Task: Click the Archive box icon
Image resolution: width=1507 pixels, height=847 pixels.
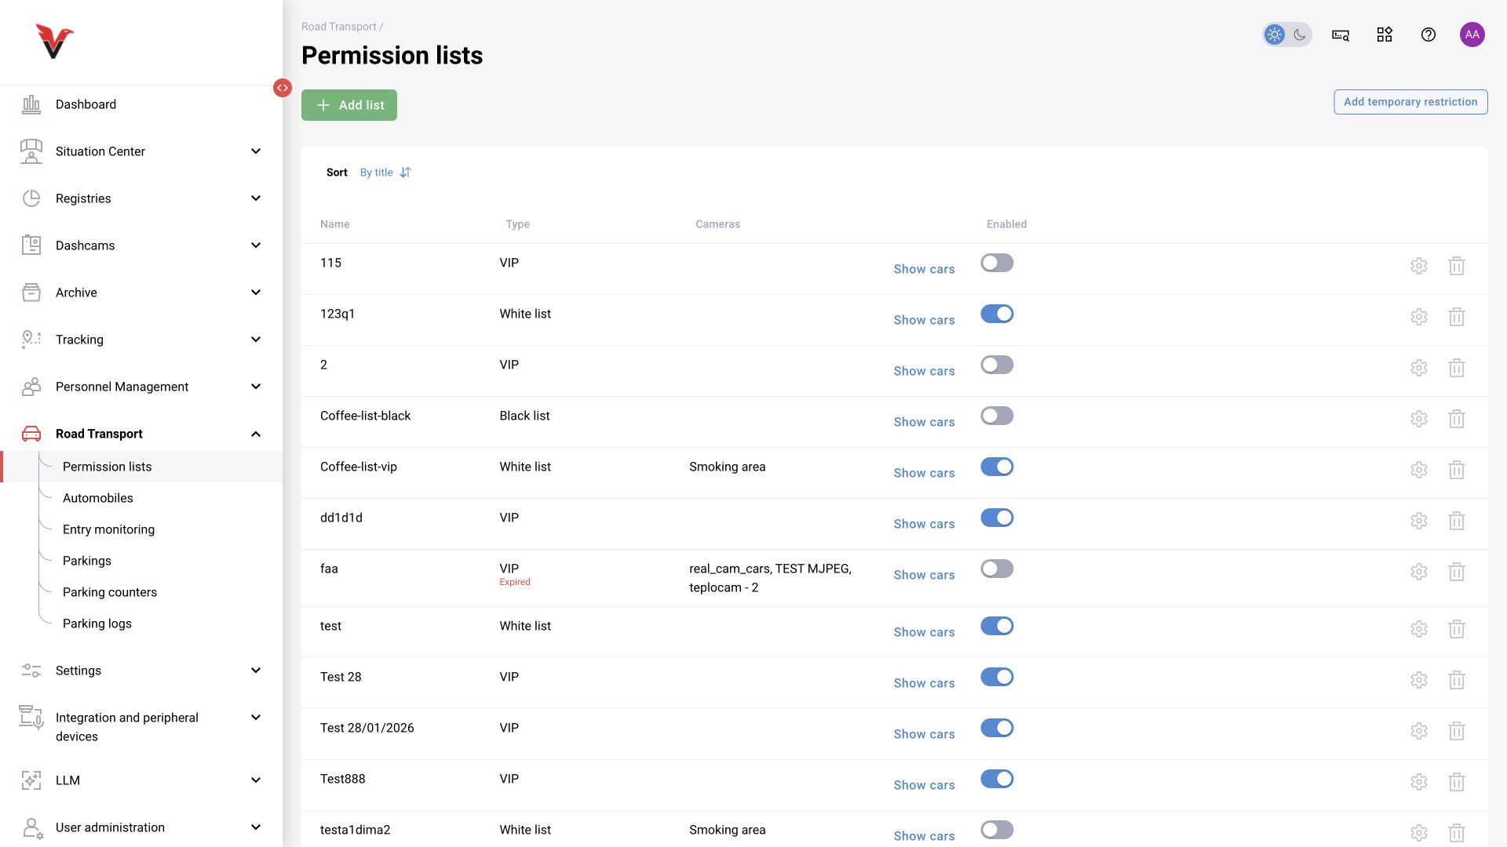Action: 31,293
